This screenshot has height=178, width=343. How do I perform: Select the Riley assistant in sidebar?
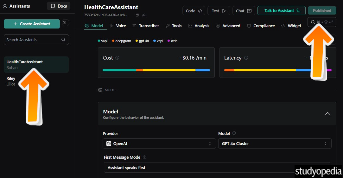(x=11, y=81)
